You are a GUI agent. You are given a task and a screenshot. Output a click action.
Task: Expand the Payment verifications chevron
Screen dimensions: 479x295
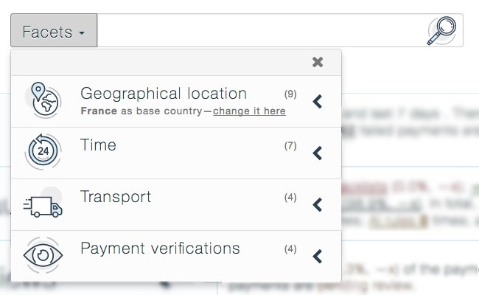click(318, 256)
